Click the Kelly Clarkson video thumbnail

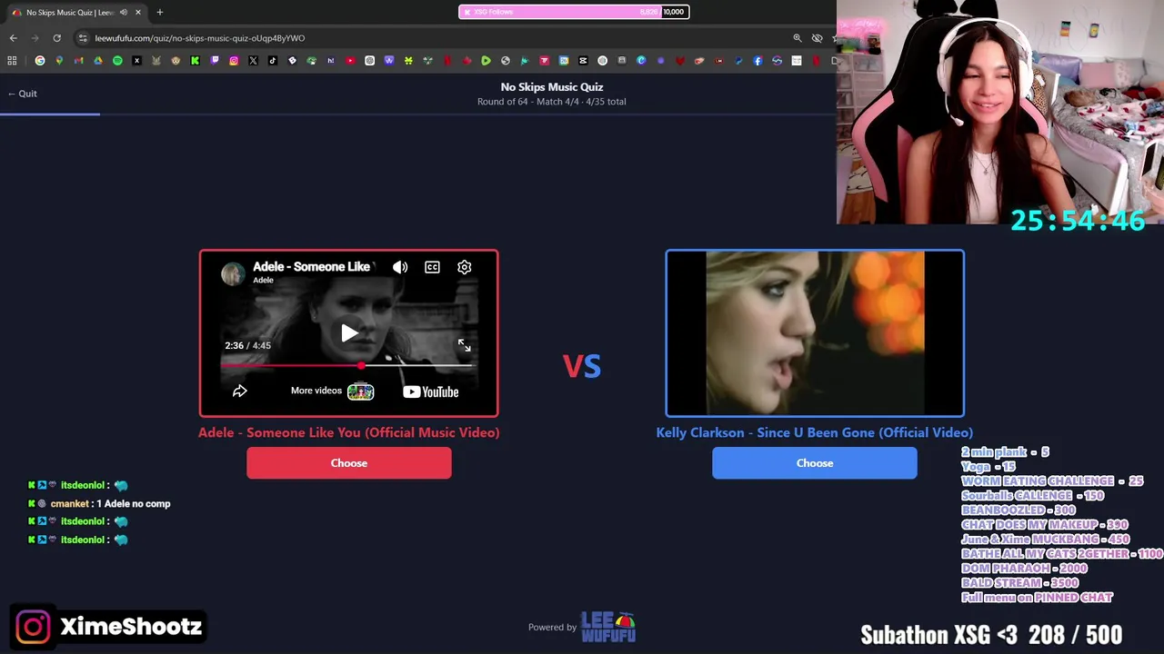[x=815, y=333]
